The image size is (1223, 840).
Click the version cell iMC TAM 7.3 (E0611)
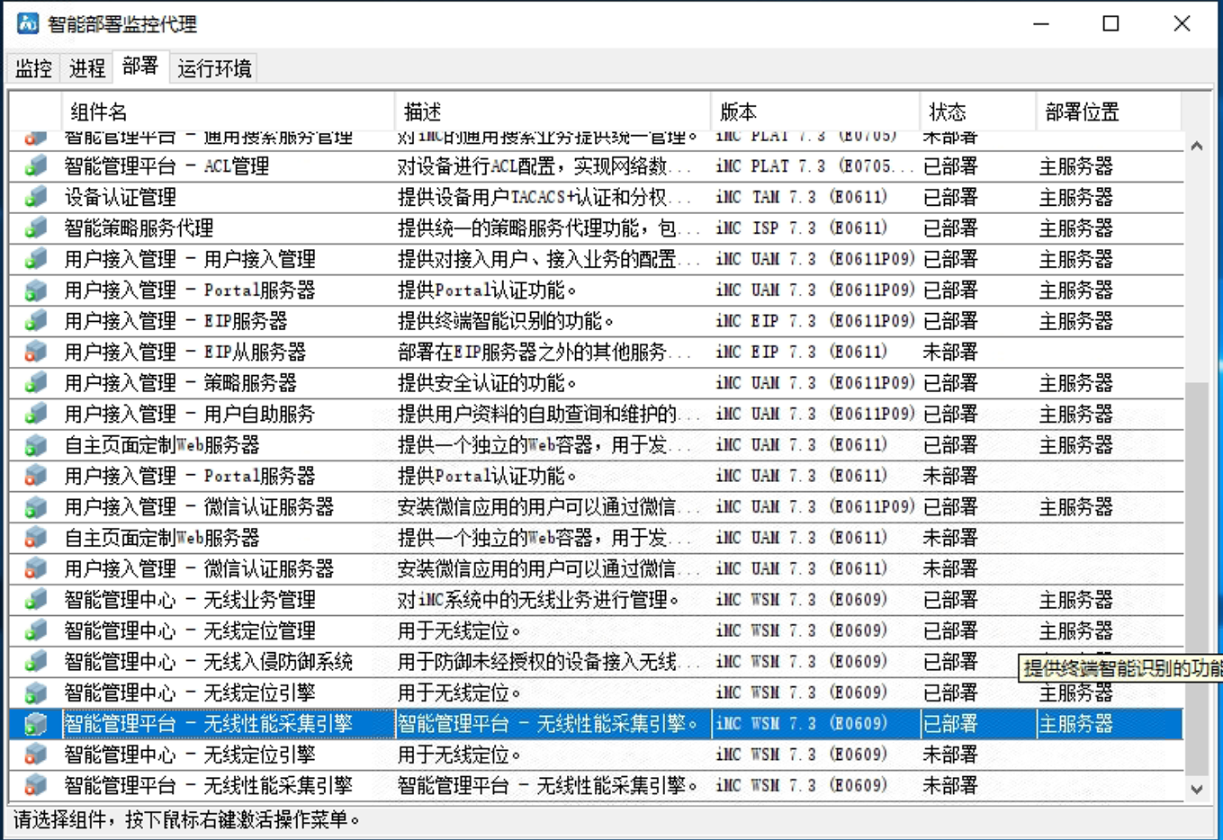tap(802, 197)
